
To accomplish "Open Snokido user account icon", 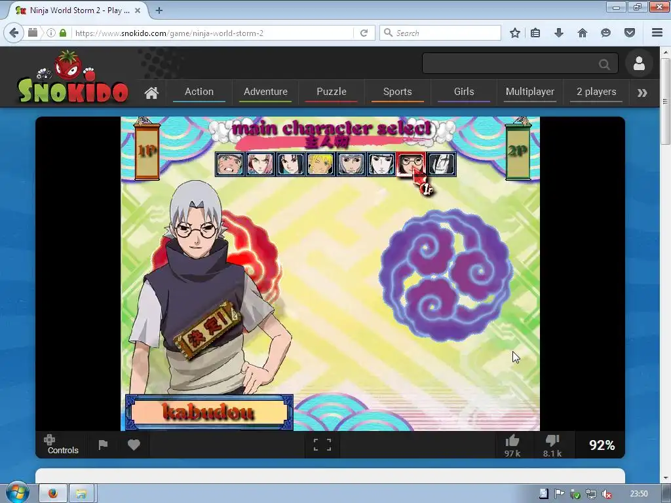I will click(x=639, y=64).
